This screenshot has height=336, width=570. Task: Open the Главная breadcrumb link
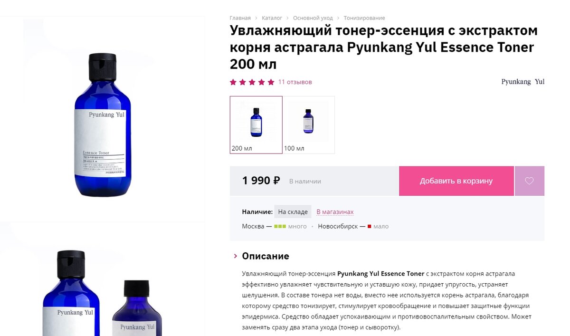click(x=240, y=18)
